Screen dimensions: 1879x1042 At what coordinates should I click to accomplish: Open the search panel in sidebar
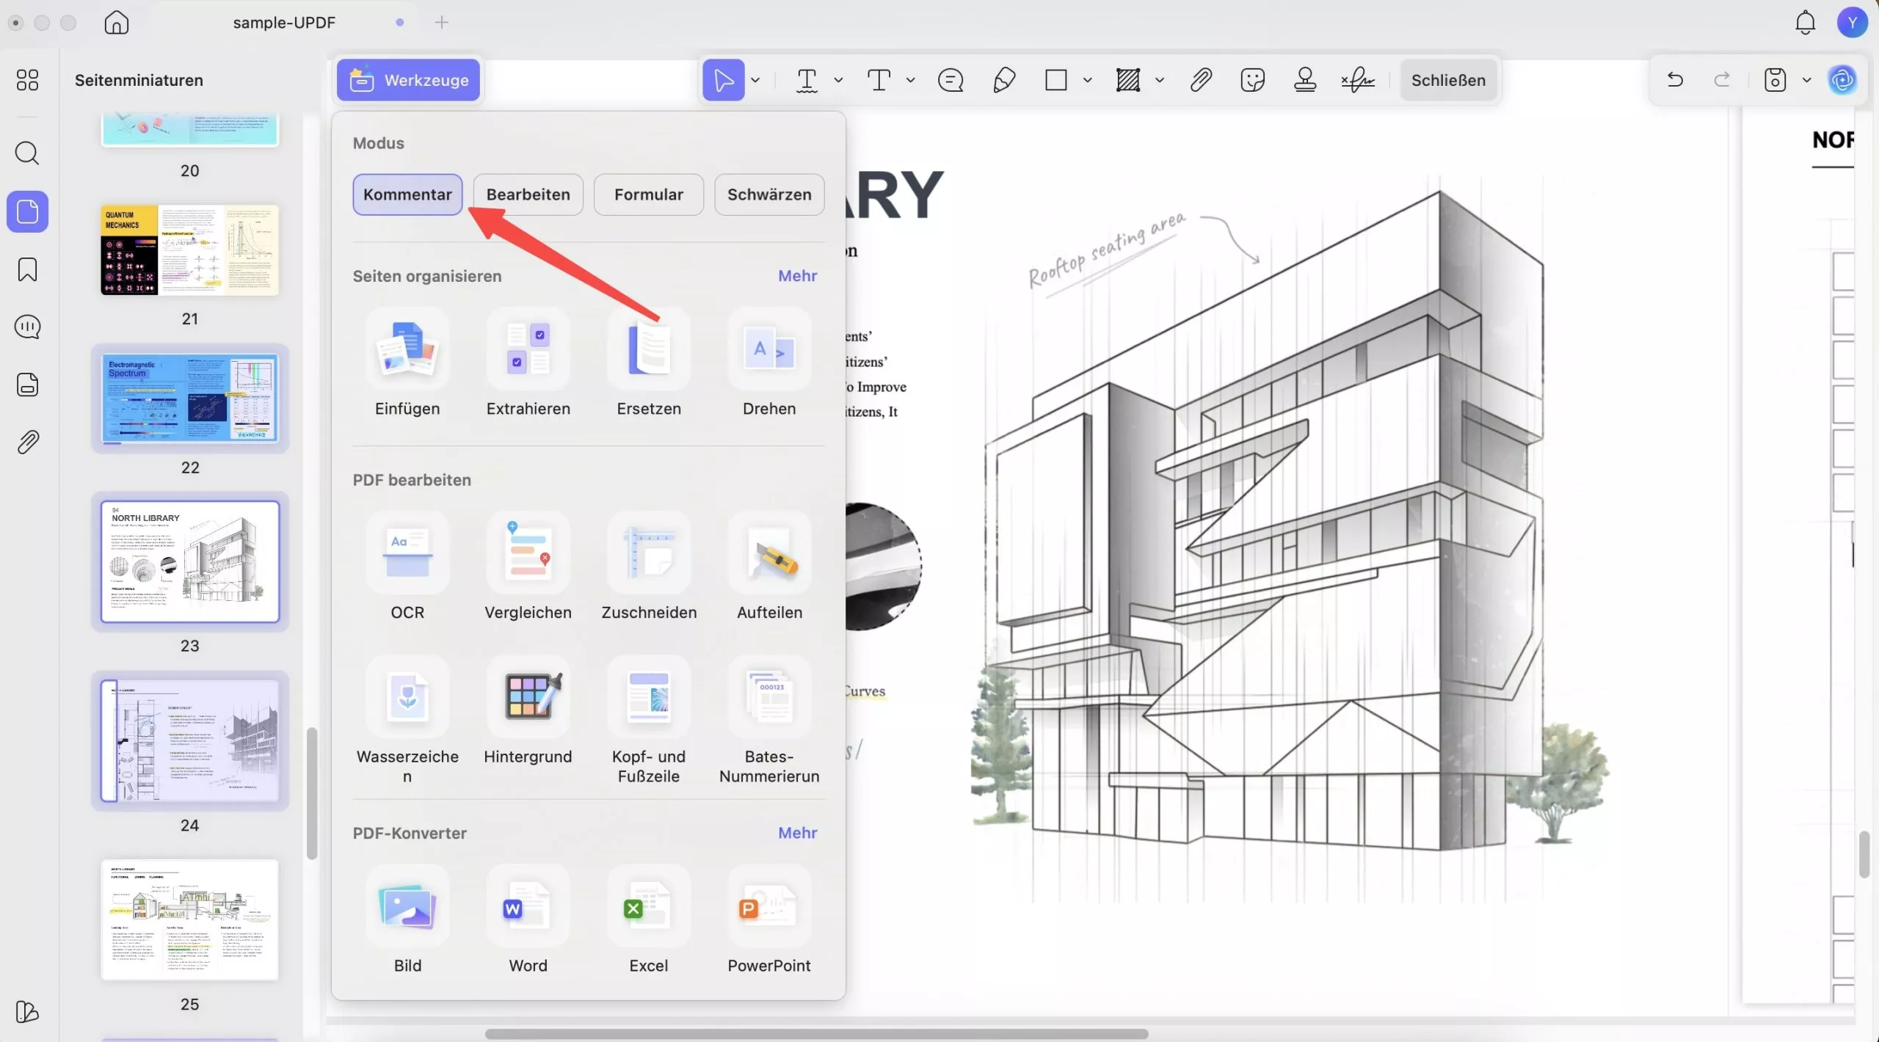tap(27, 153)
